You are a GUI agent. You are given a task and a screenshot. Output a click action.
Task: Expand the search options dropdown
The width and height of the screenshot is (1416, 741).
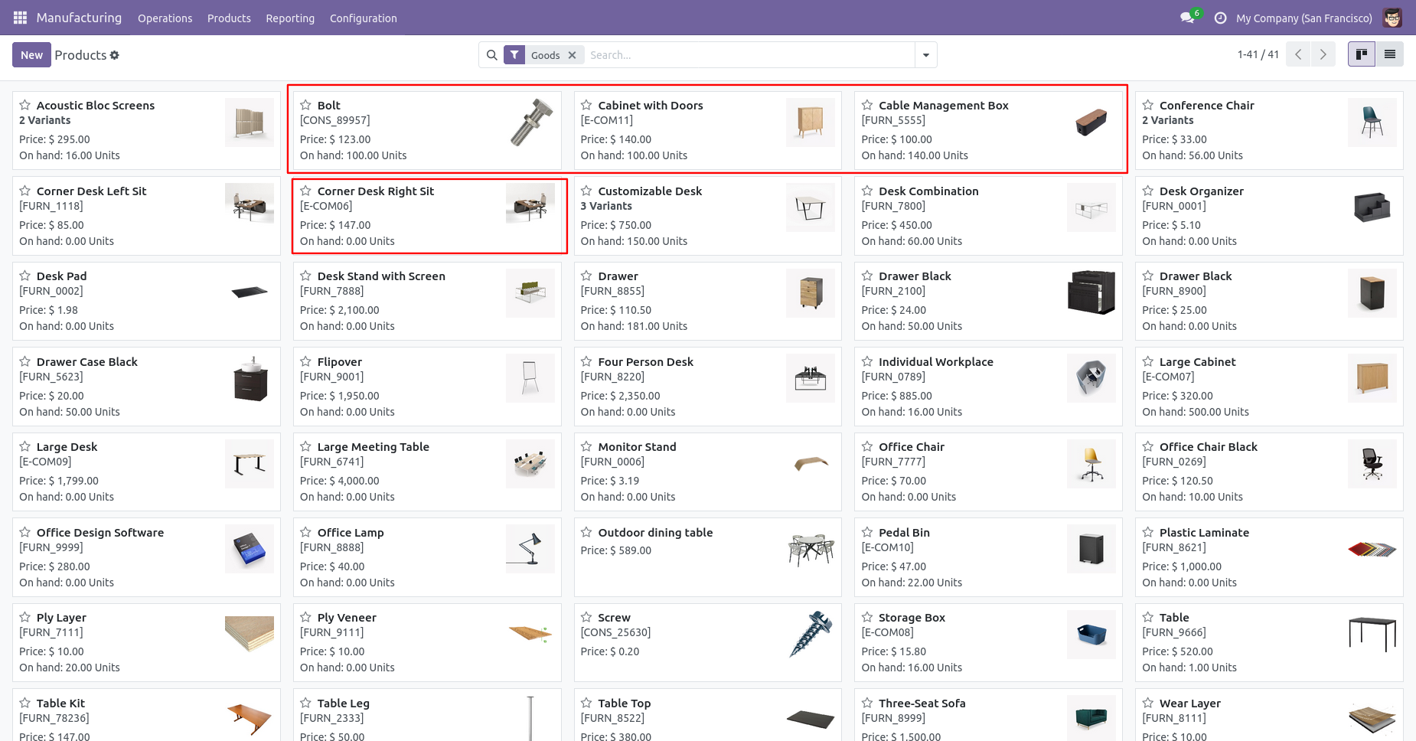tap(926, 55)
